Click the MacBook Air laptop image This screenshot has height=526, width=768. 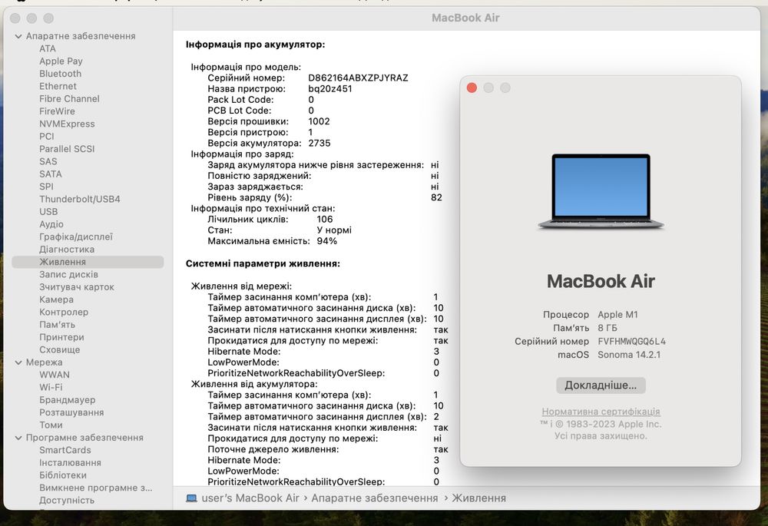(601, 191)
